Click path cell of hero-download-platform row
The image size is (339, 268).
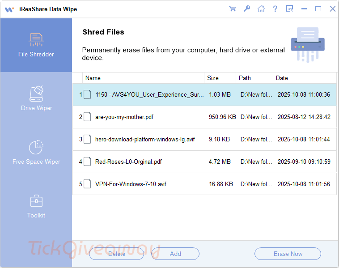pyautogui.click(x=256, y=139)
